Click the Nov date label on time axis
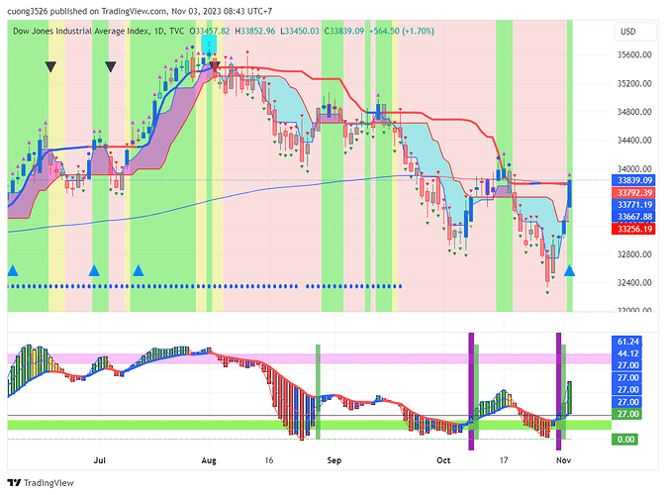Screen dimensions: 665x495 coord(563,460)
